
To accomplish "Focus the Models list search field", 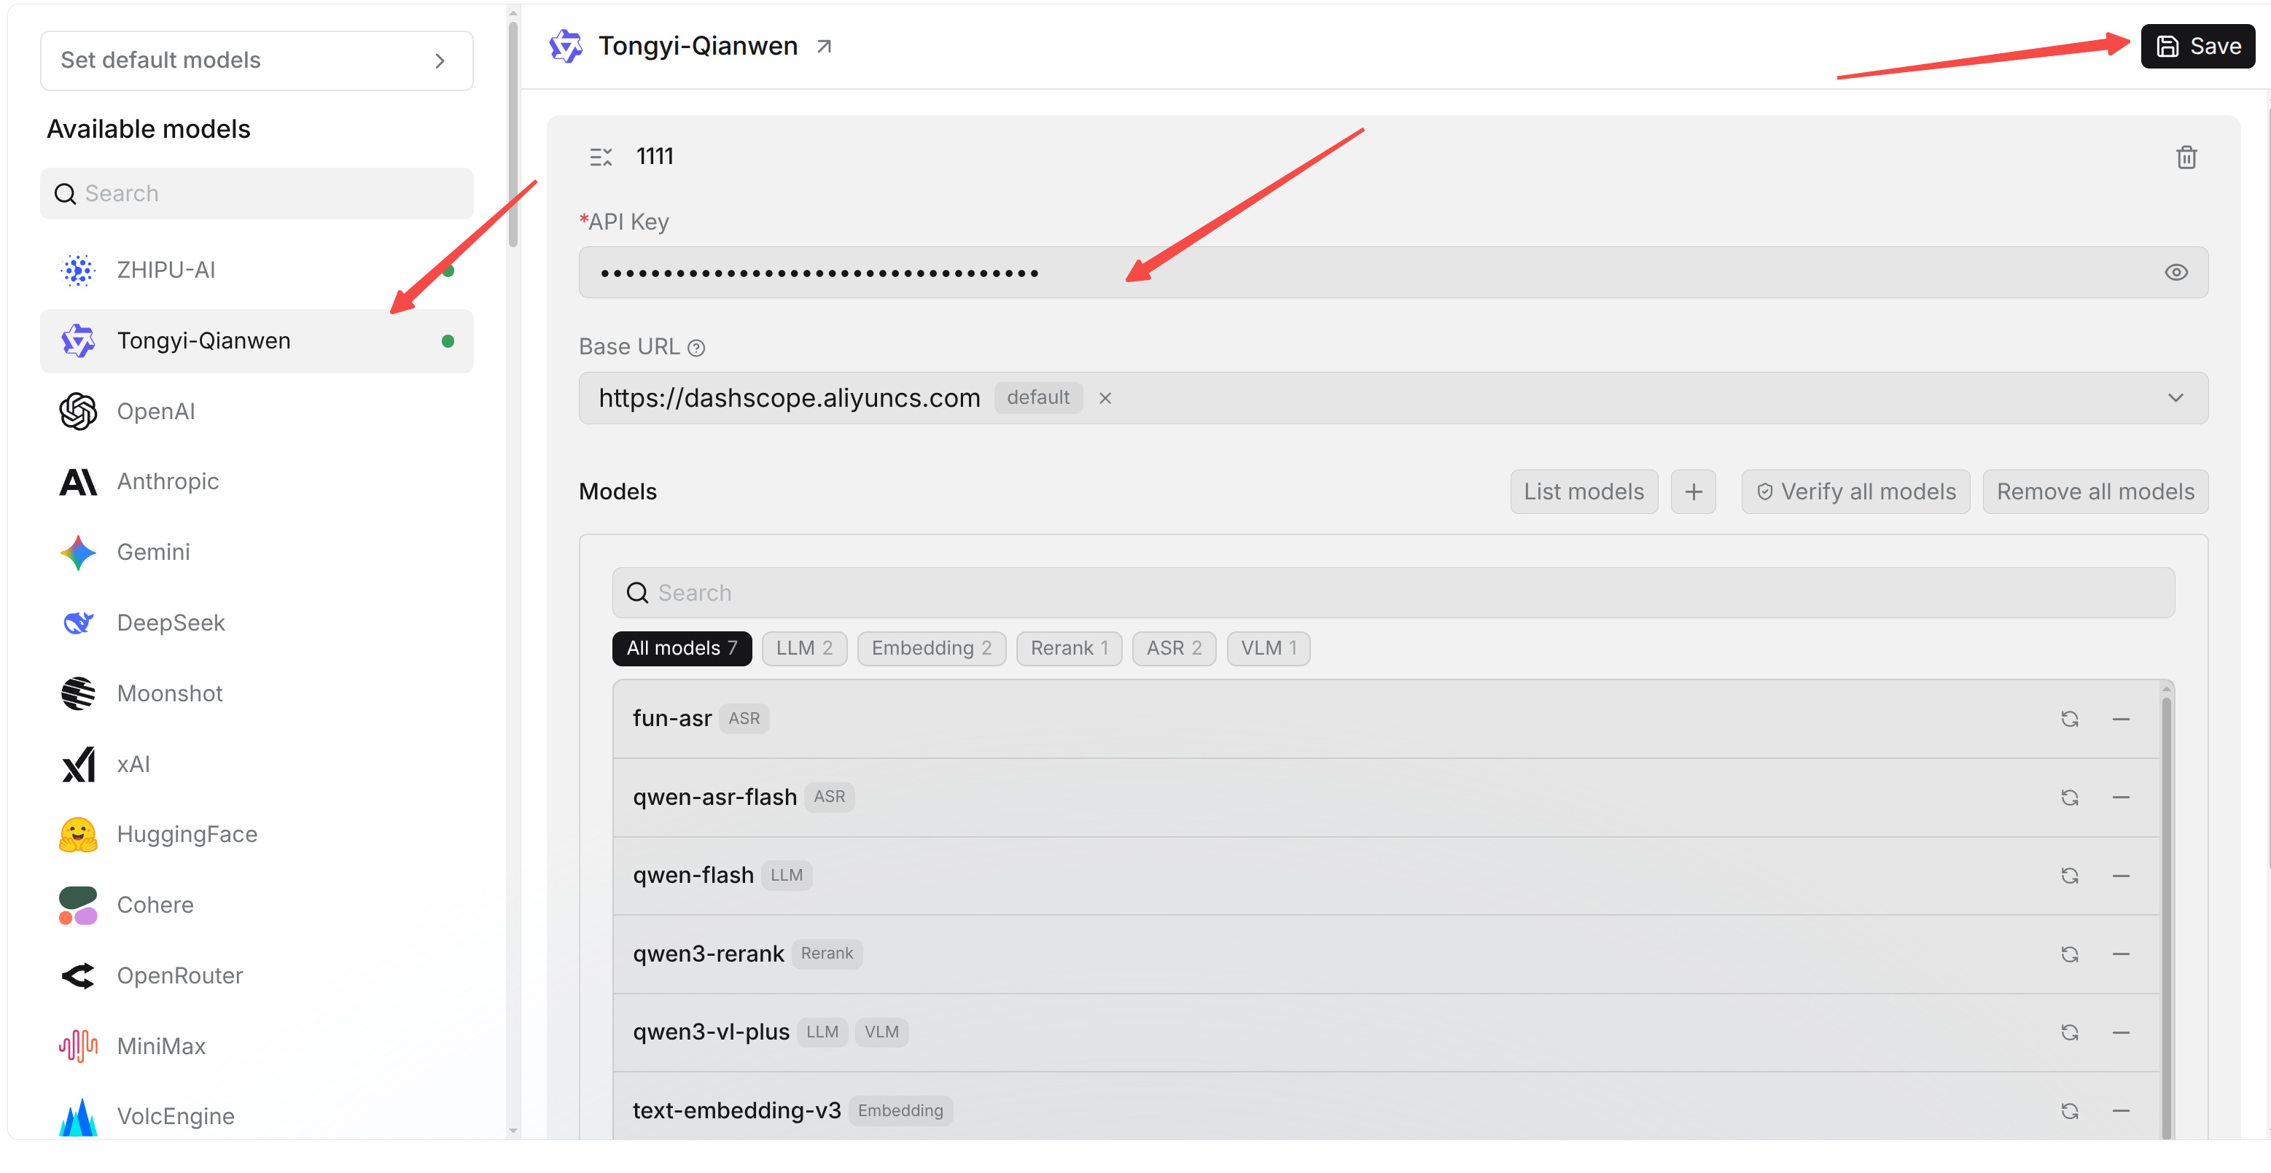I will click(1393, 593).
